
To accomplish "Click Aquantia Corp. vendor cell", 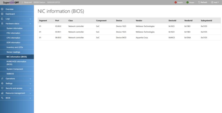I will (142, 37).
